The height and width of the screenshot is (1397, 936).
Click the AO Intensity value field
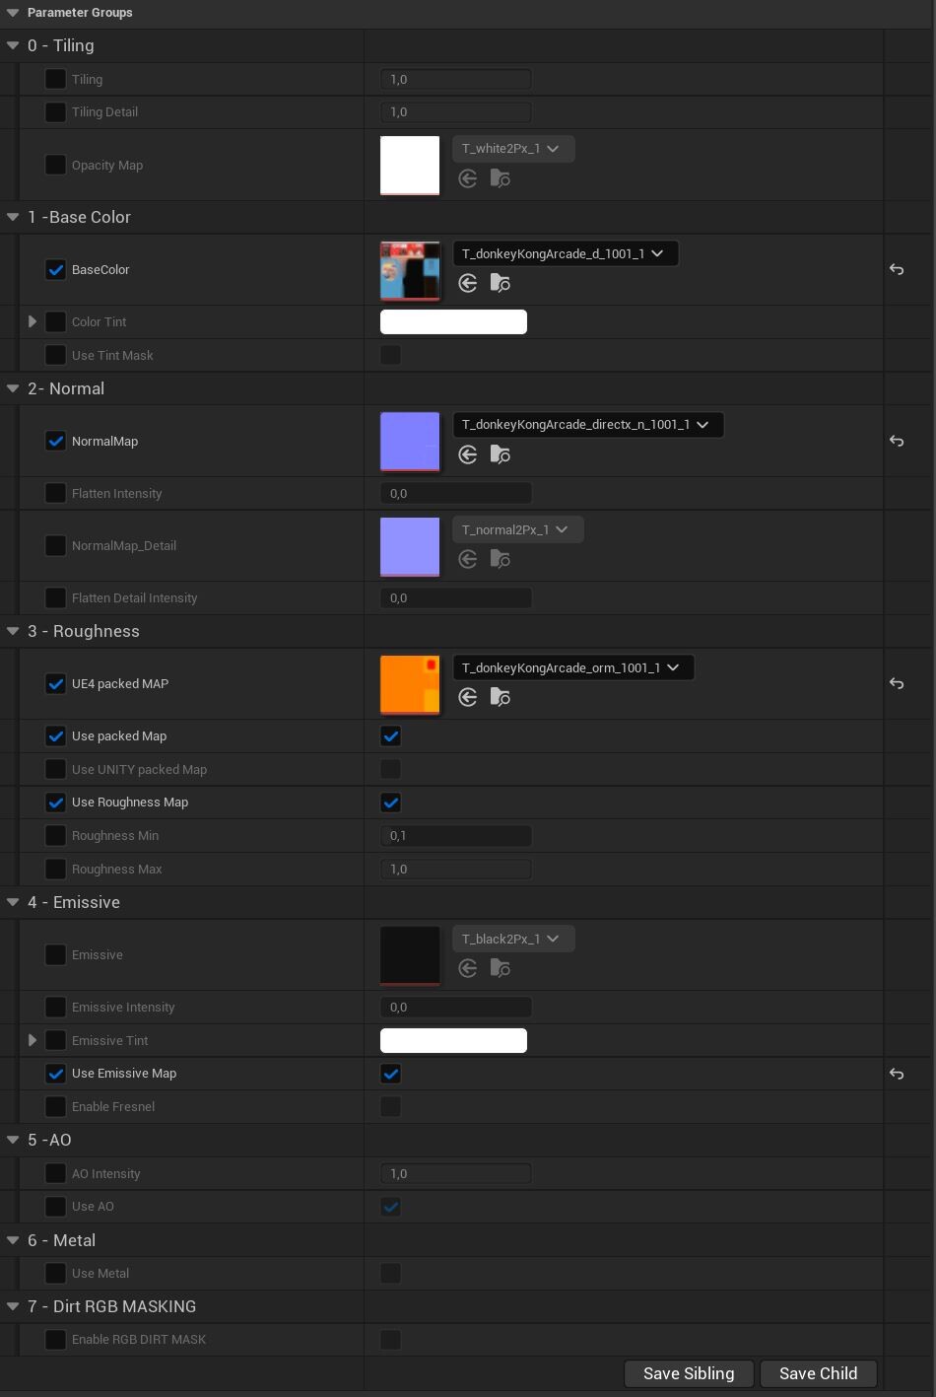[456, 1173]
